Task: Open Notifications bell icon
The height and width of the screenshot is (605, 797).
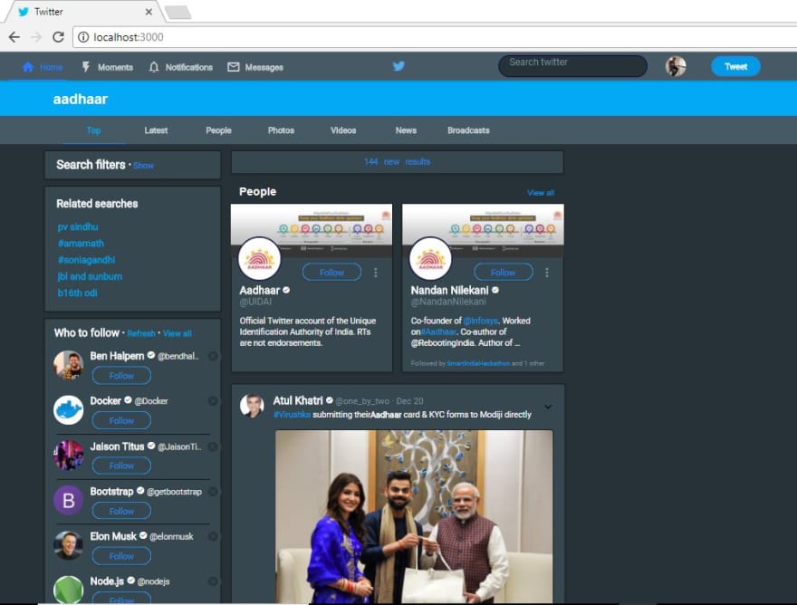Action: [153, 67]
